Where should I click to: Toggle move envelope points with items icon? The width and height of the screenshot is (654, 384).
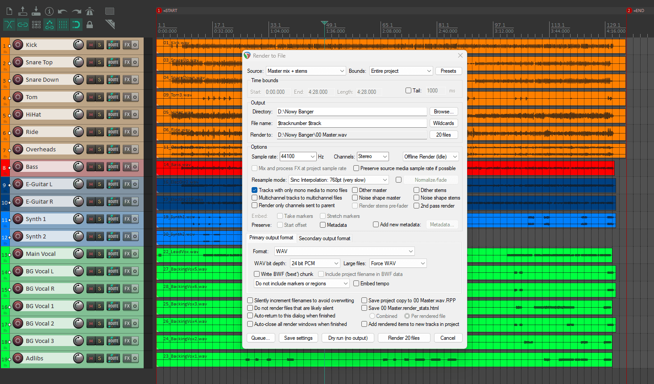pos(50,25)
